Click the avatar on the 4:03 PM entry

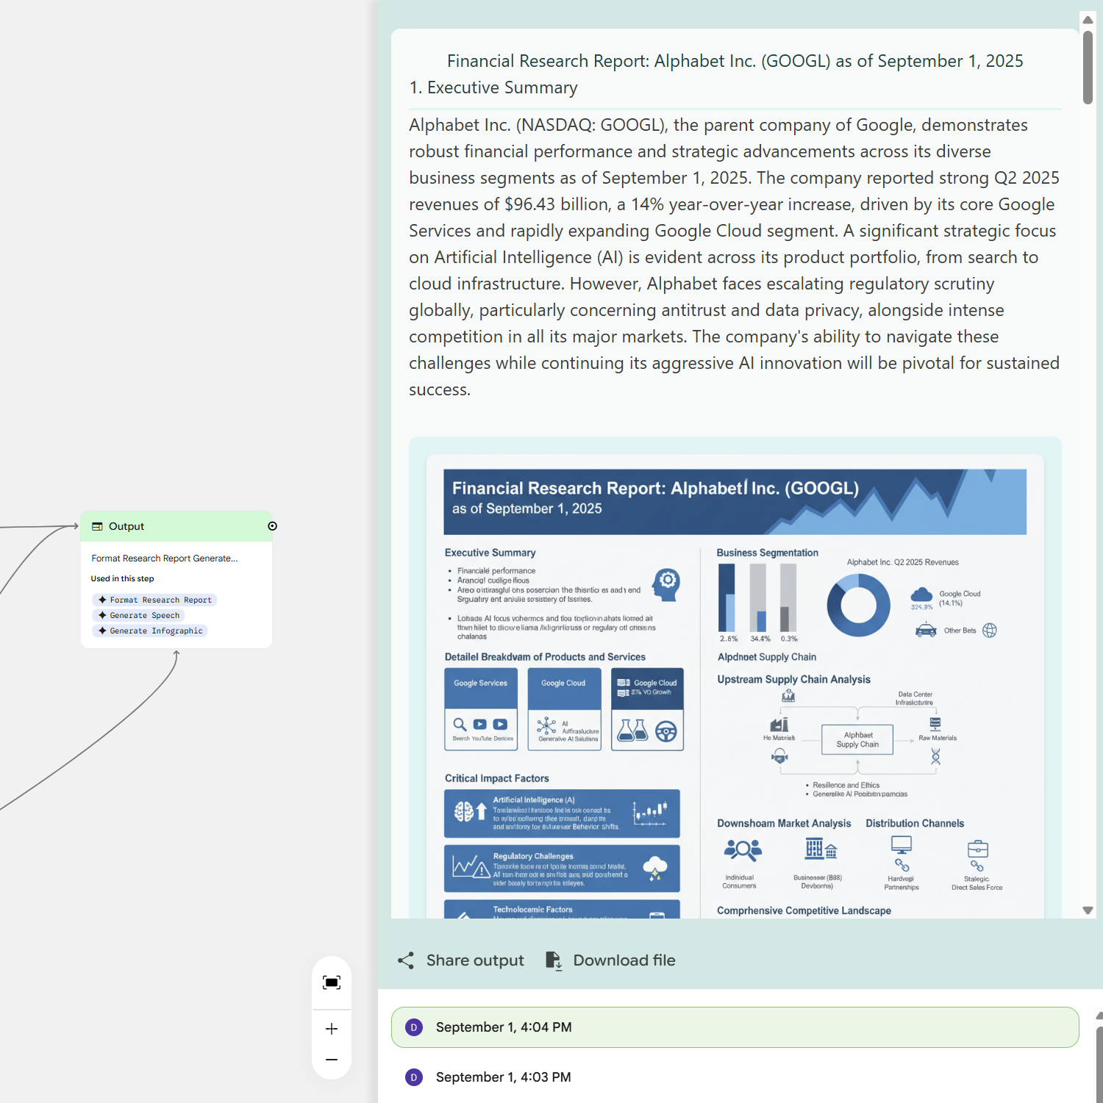coord(414,1077)
